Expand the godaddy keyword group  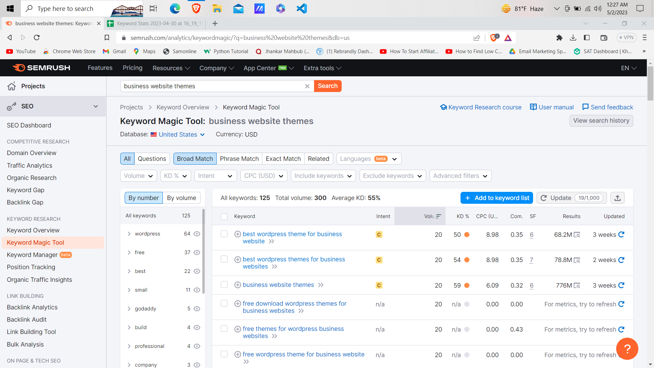(x=129, y=309)
